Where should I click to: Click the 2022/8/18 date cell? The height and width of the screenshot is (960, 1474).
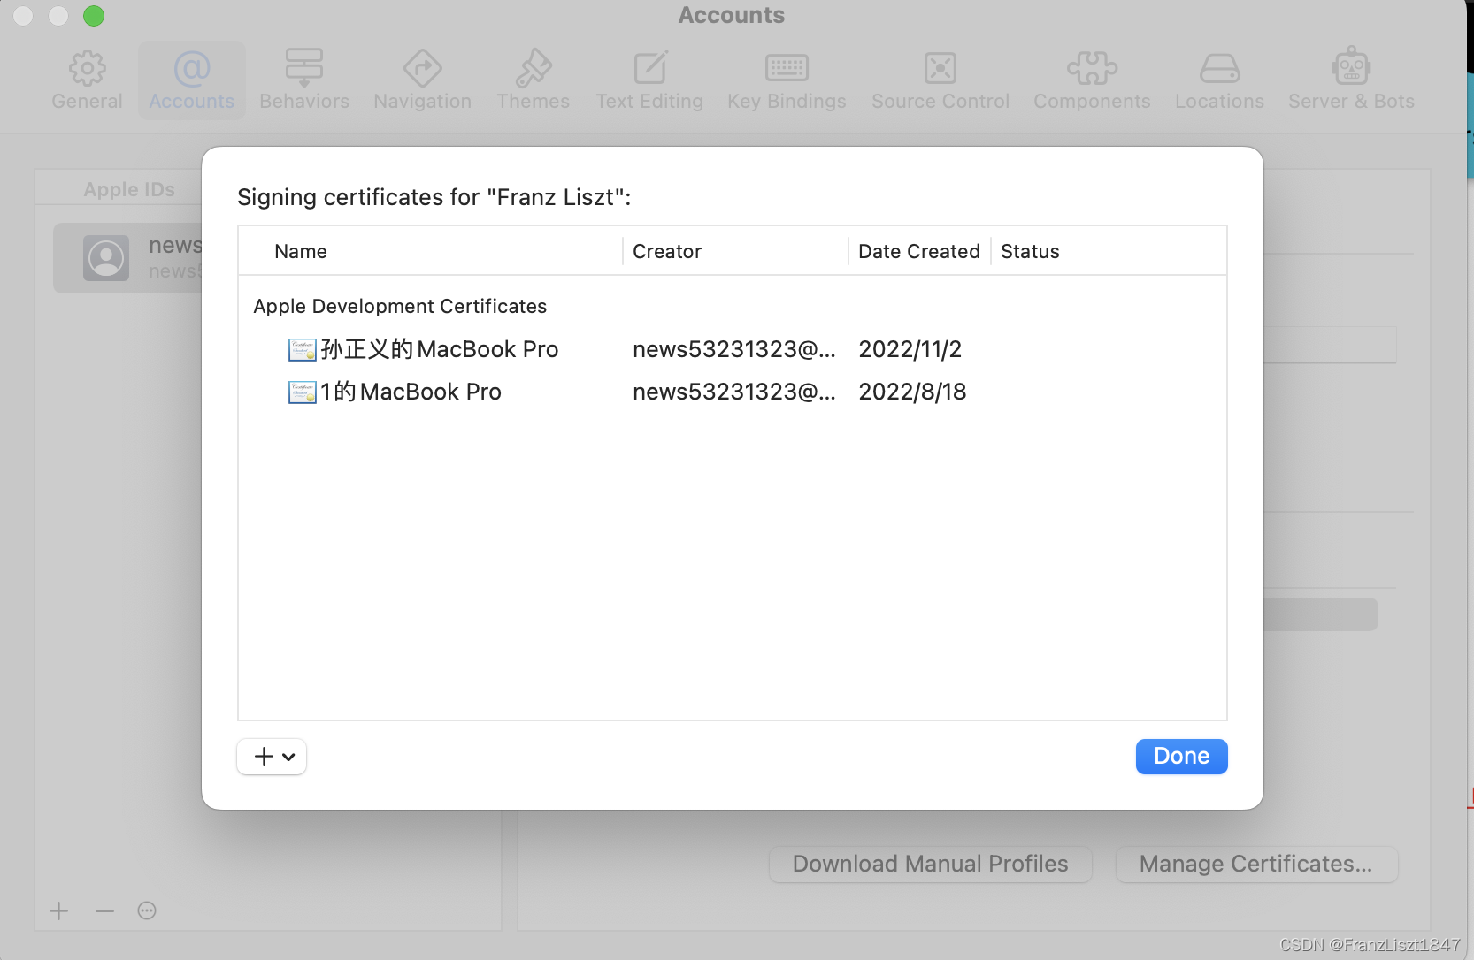[912, 392]
